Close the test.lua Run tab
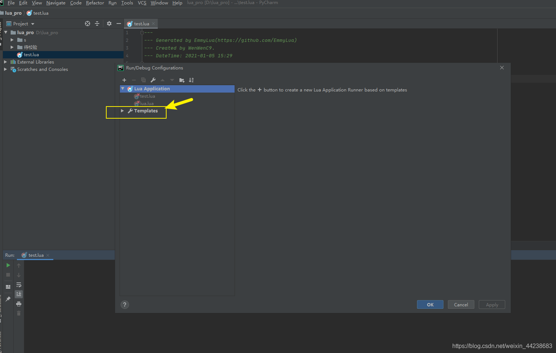This screenshot has width=556, height=353. tap(48, 255)
